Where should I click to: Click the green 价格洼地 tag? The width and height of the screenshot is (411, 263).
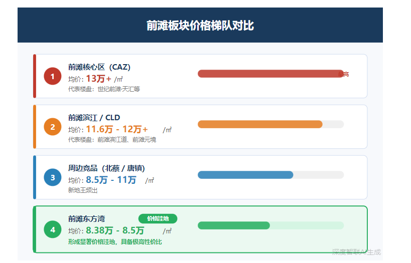(x=158, y=218)
